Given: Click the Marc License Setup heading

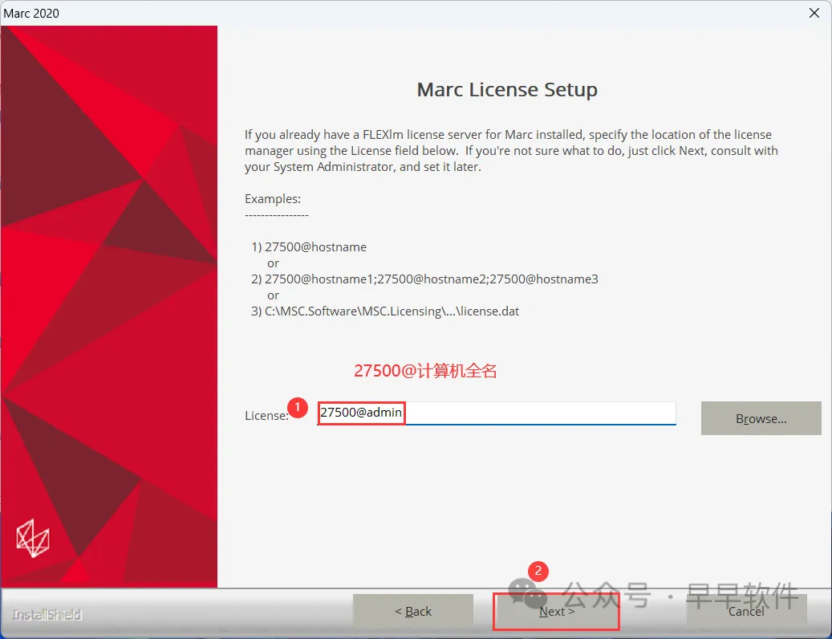Looking at the screenshot, I should point(507,89).
